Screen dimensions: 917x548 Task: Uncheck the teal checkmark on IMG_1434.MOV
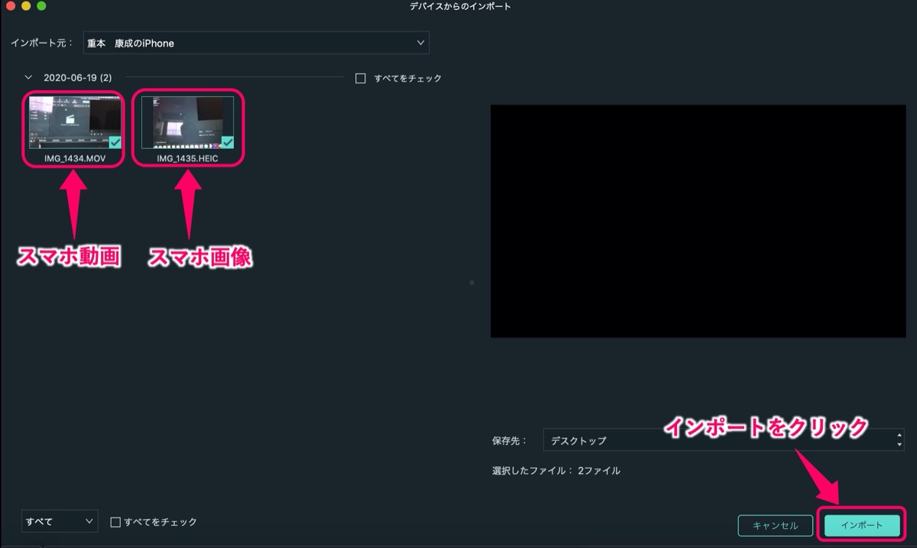click(115, 141)
